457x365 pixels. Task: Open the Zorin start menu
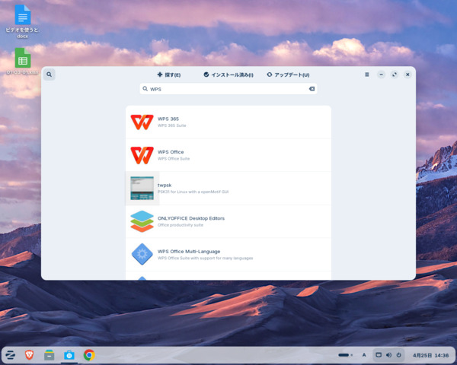tap(10, 355)
